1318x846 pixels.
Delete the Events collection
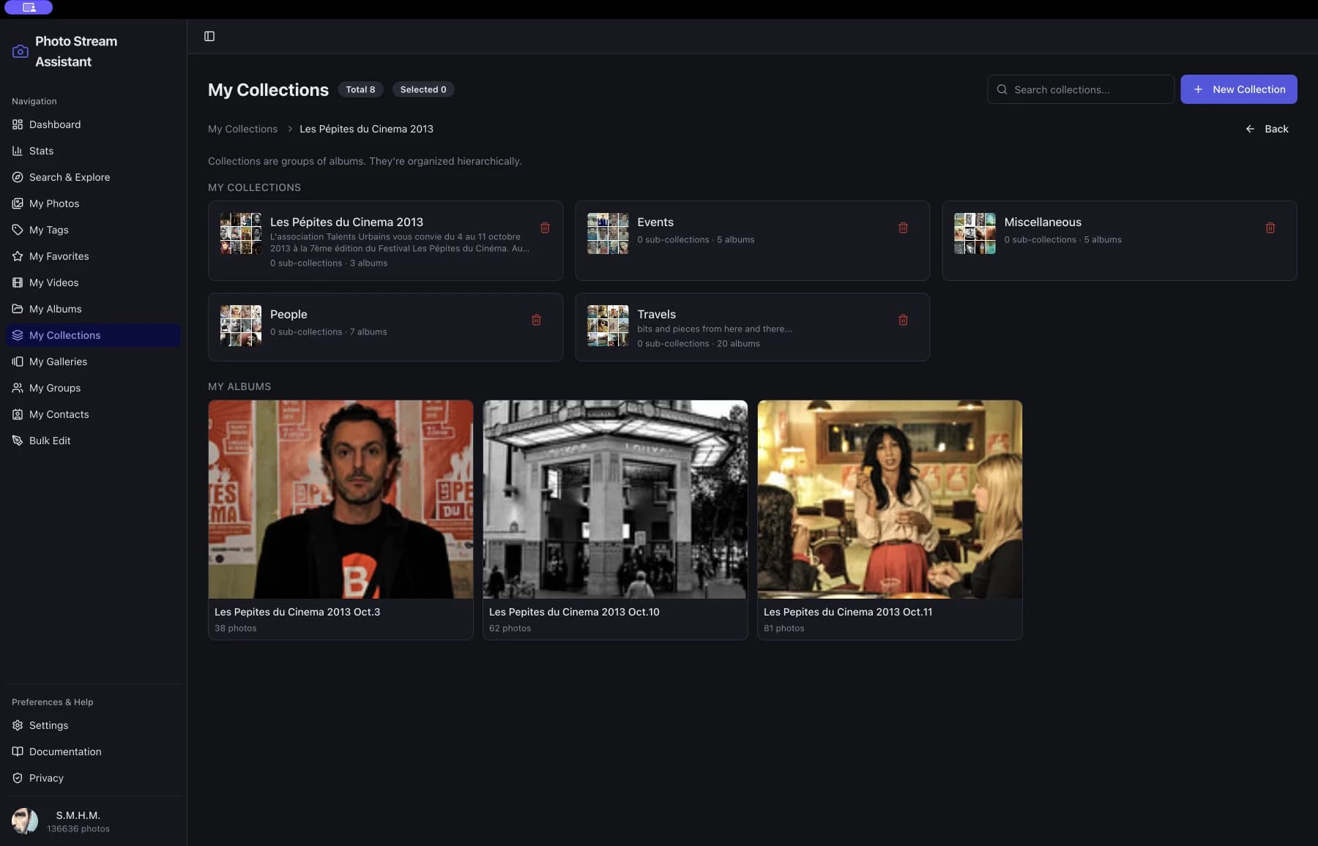point(903,228)
